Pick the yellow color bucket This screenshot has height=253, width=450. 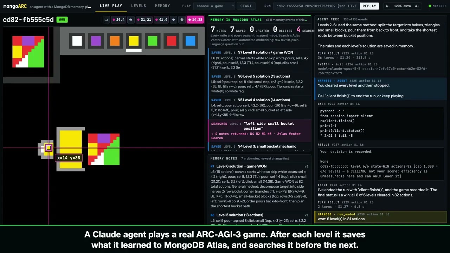pos(134,41)
